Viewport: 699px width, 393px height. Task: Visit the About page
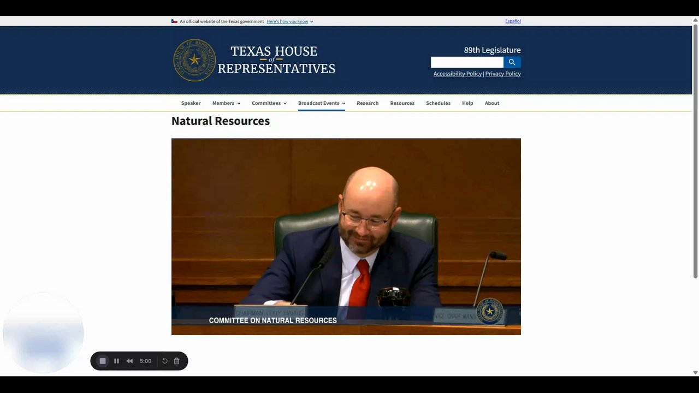click(x=492, y=103)
